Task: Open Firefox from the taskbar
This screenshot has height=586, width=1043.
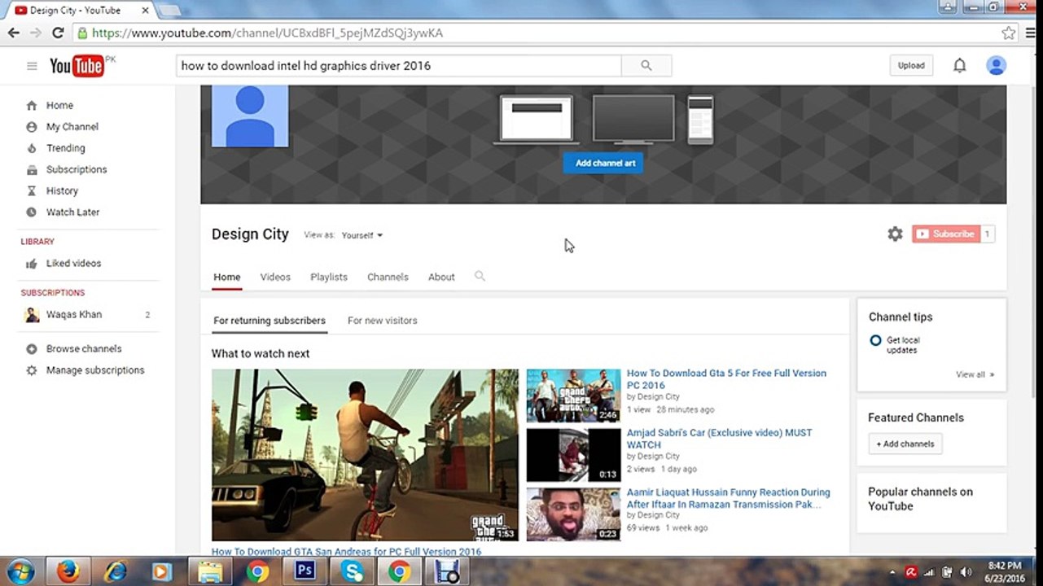Action: point(68,571)
